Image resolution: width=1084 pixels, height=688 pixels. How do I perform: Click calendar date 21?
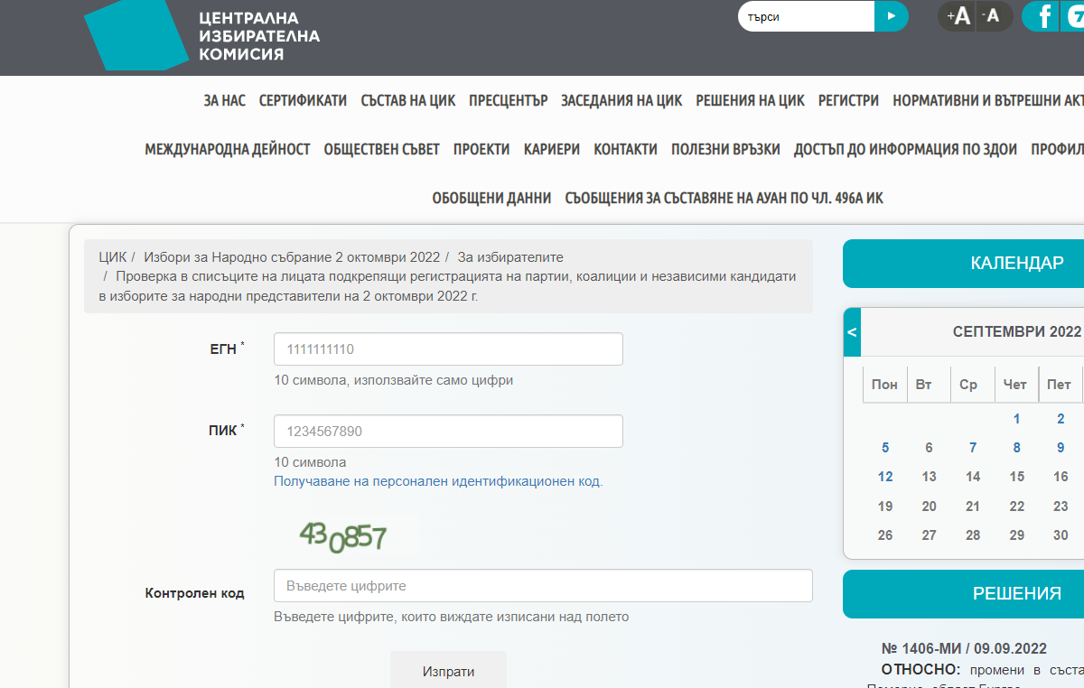pyautogui.click(x=973, y=507)
